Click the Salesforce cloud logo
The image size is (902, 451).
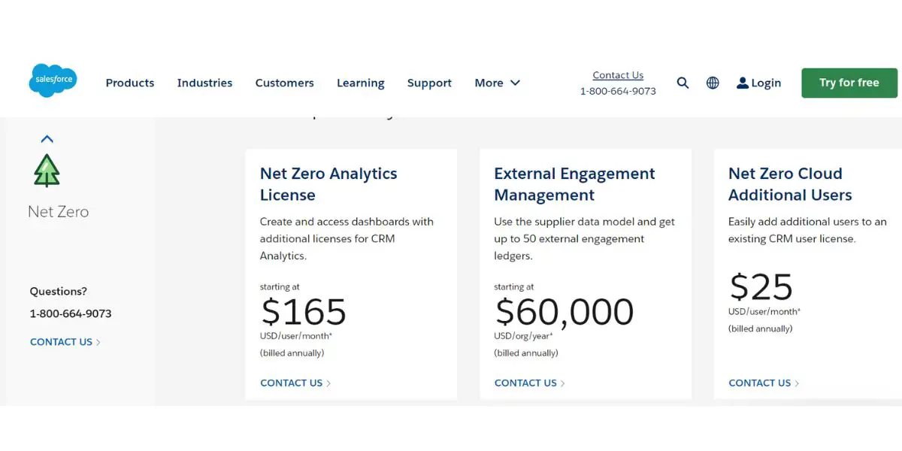(53, 80)
